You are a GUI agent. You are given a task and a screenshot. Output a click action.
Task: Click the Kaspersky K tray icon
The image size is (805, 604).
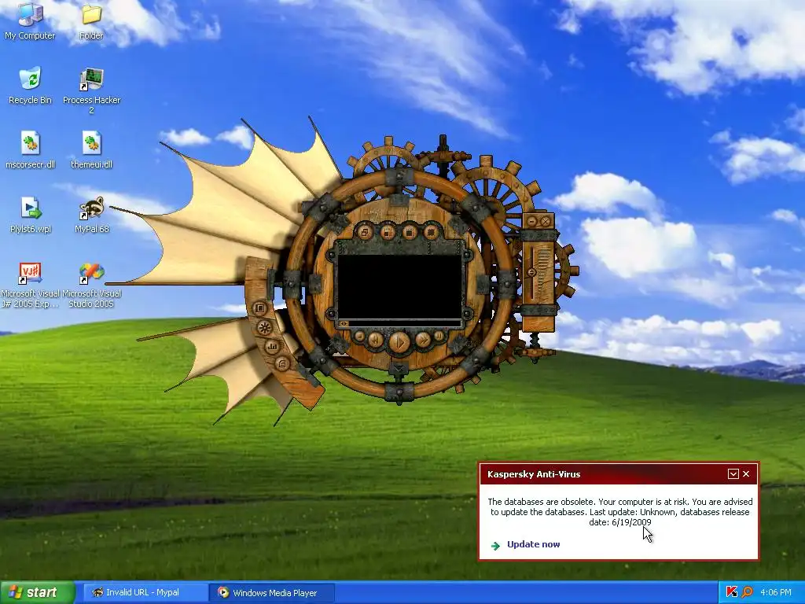click(732, 592)
